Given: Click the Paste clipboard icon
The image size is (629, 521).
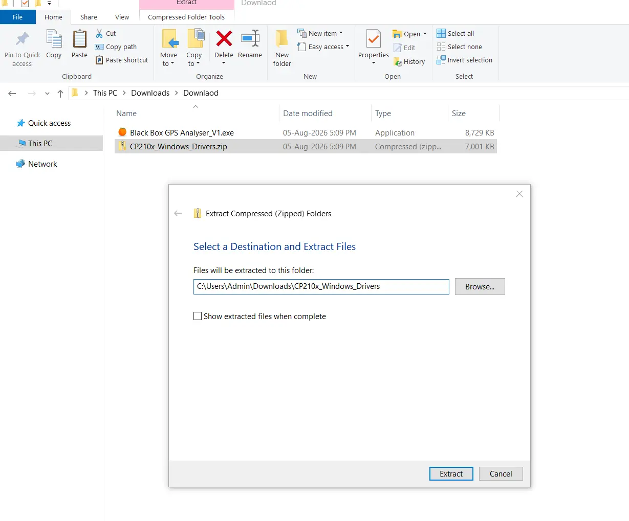Looking at the screenshot, I should click(x=79, y=44).
